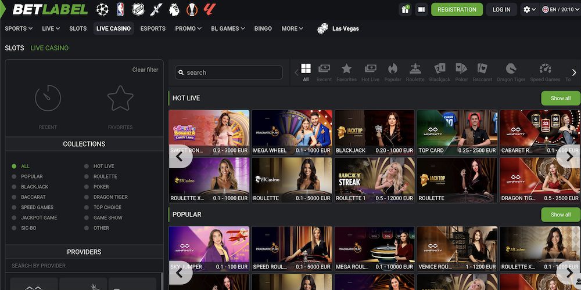The image size is (581, 290).
Task: Select the ALL collection radio
Action: click(14, 166)
